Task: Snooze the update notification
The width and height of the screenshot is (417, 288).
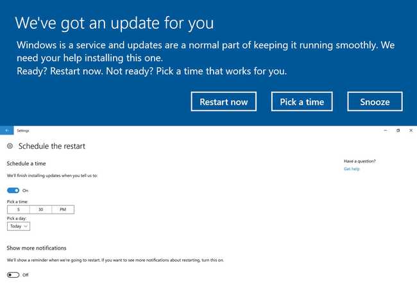Action: 375,101
